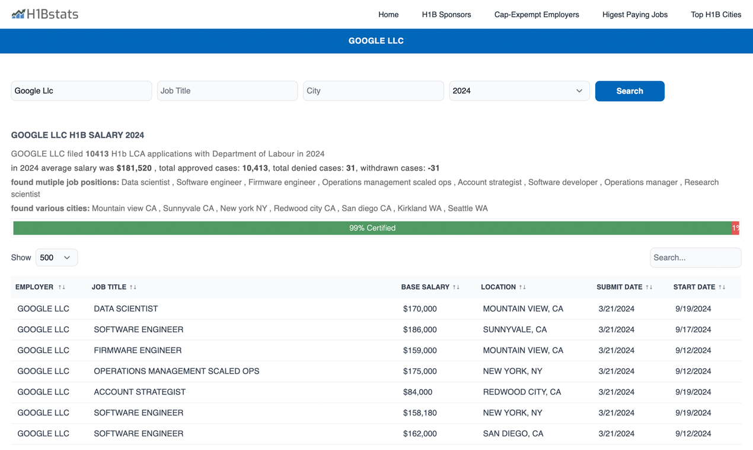Click the $181,520 average salary text
Viewport: 753px width, 450px height.
pos(134,168)
